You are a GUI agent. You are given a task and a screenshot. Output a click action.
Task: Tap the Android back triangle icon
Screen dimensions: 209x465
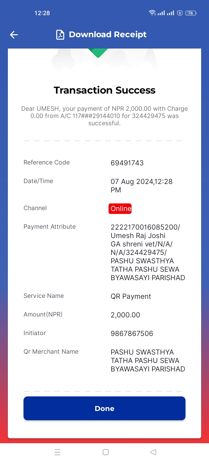coord(154,452)
